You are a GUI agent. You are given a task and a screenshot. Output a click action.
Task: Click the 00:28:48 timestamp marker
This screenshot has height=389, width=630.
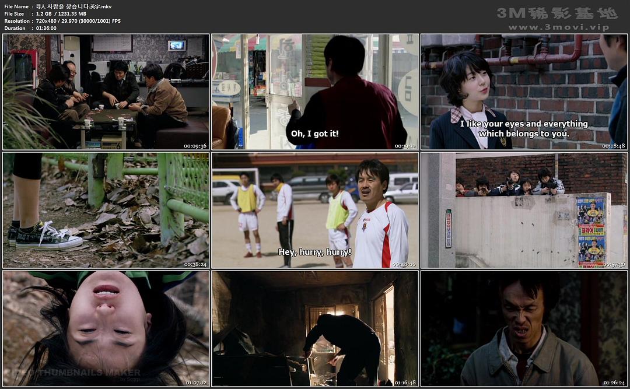(613, 146)
